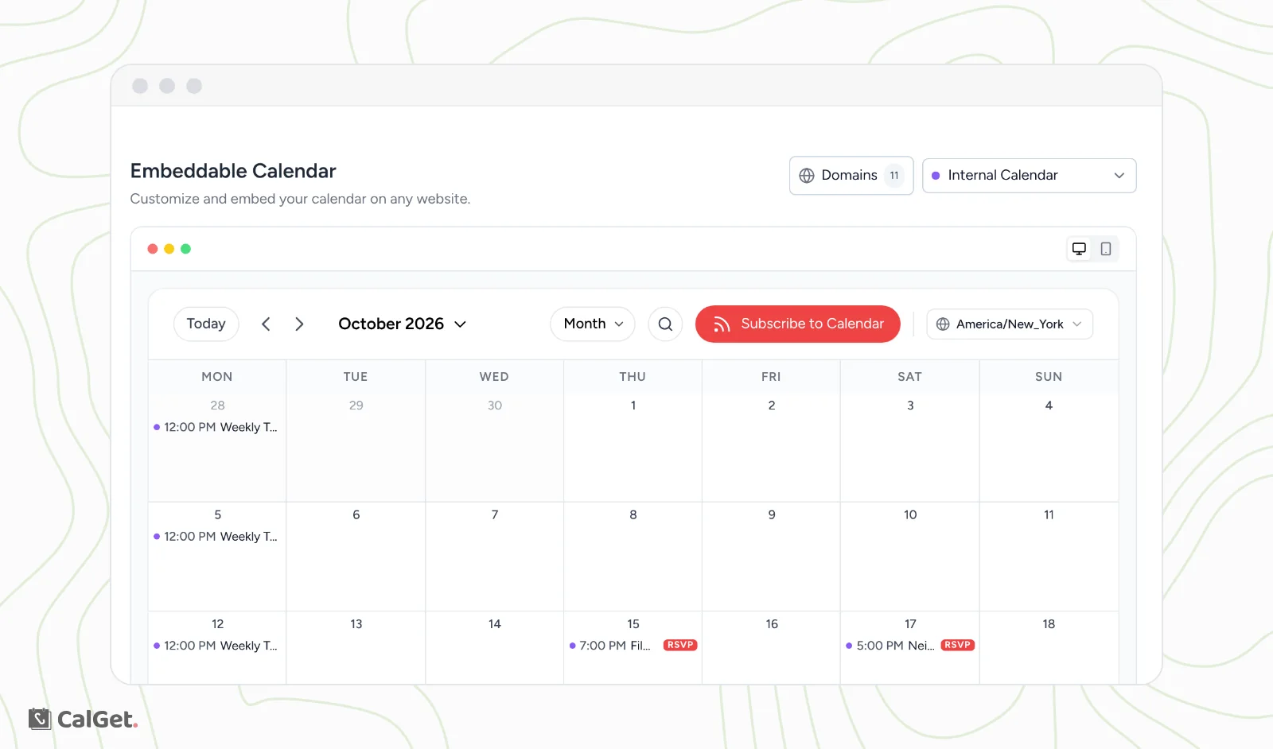Viewport: 1273px width, 749px height.
Task: Open Domains settings button
Action: (x=851, y=176)
